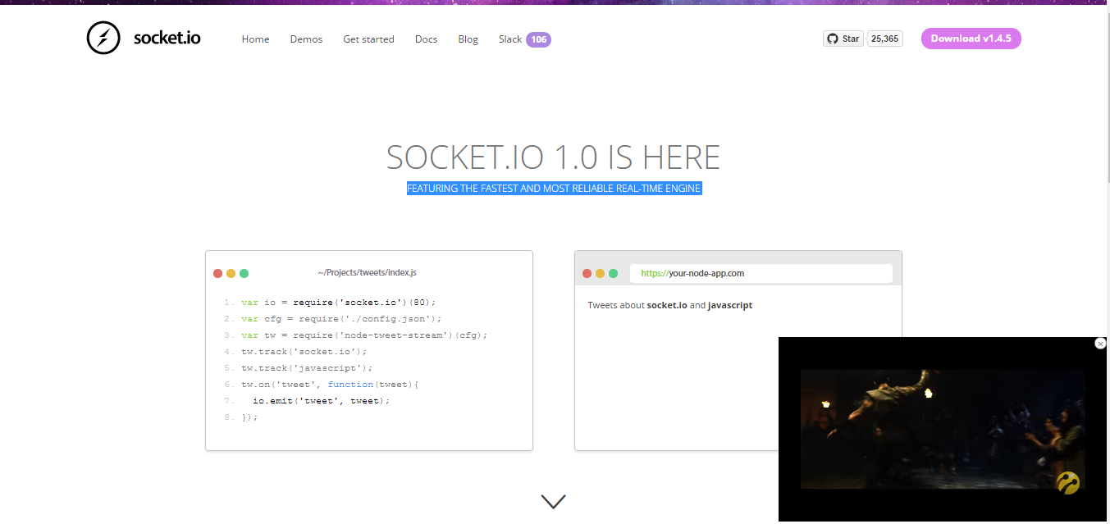Screen dimensions: 1110x524
Task: Click the green dot in the browser mockup
Action: 614,273
